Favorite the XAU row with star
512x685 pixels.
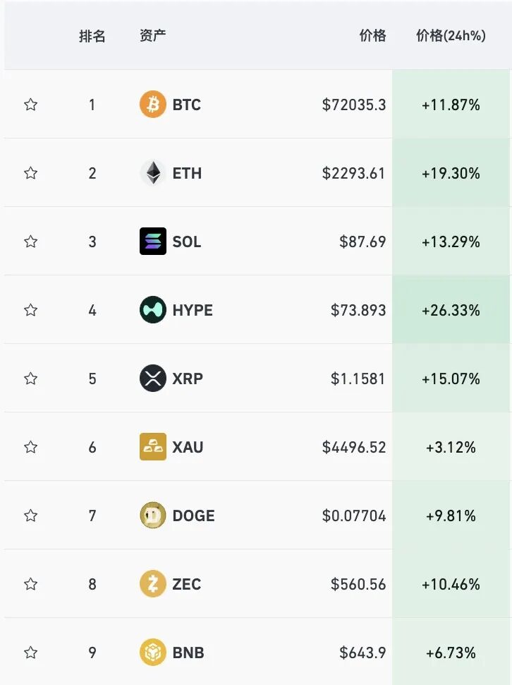(x=30, y=447)
